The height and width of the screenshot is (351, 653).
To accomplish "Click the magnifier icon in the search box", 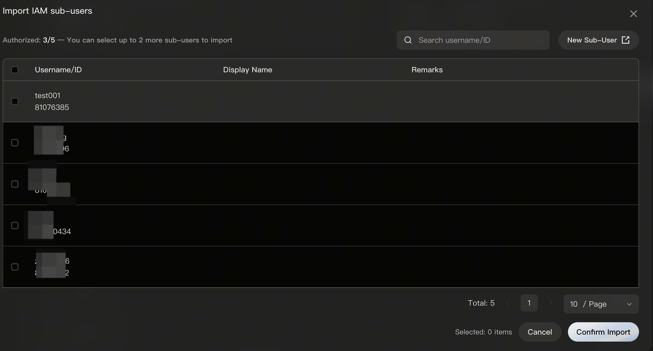I will [x=408, y=40].
